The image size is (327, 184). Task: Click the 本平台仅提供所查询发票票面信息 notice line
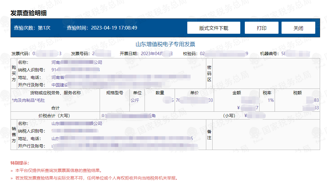coord(59,170)
